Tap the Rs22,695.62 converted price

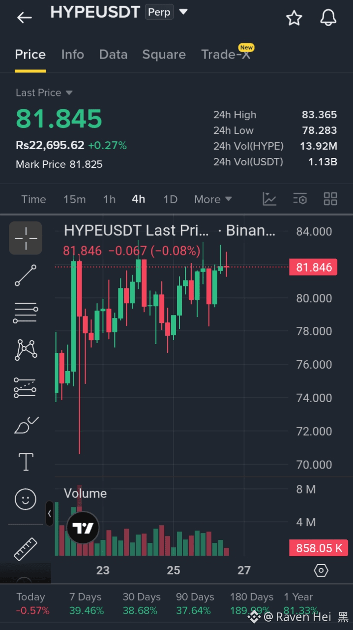click(50, 145)
